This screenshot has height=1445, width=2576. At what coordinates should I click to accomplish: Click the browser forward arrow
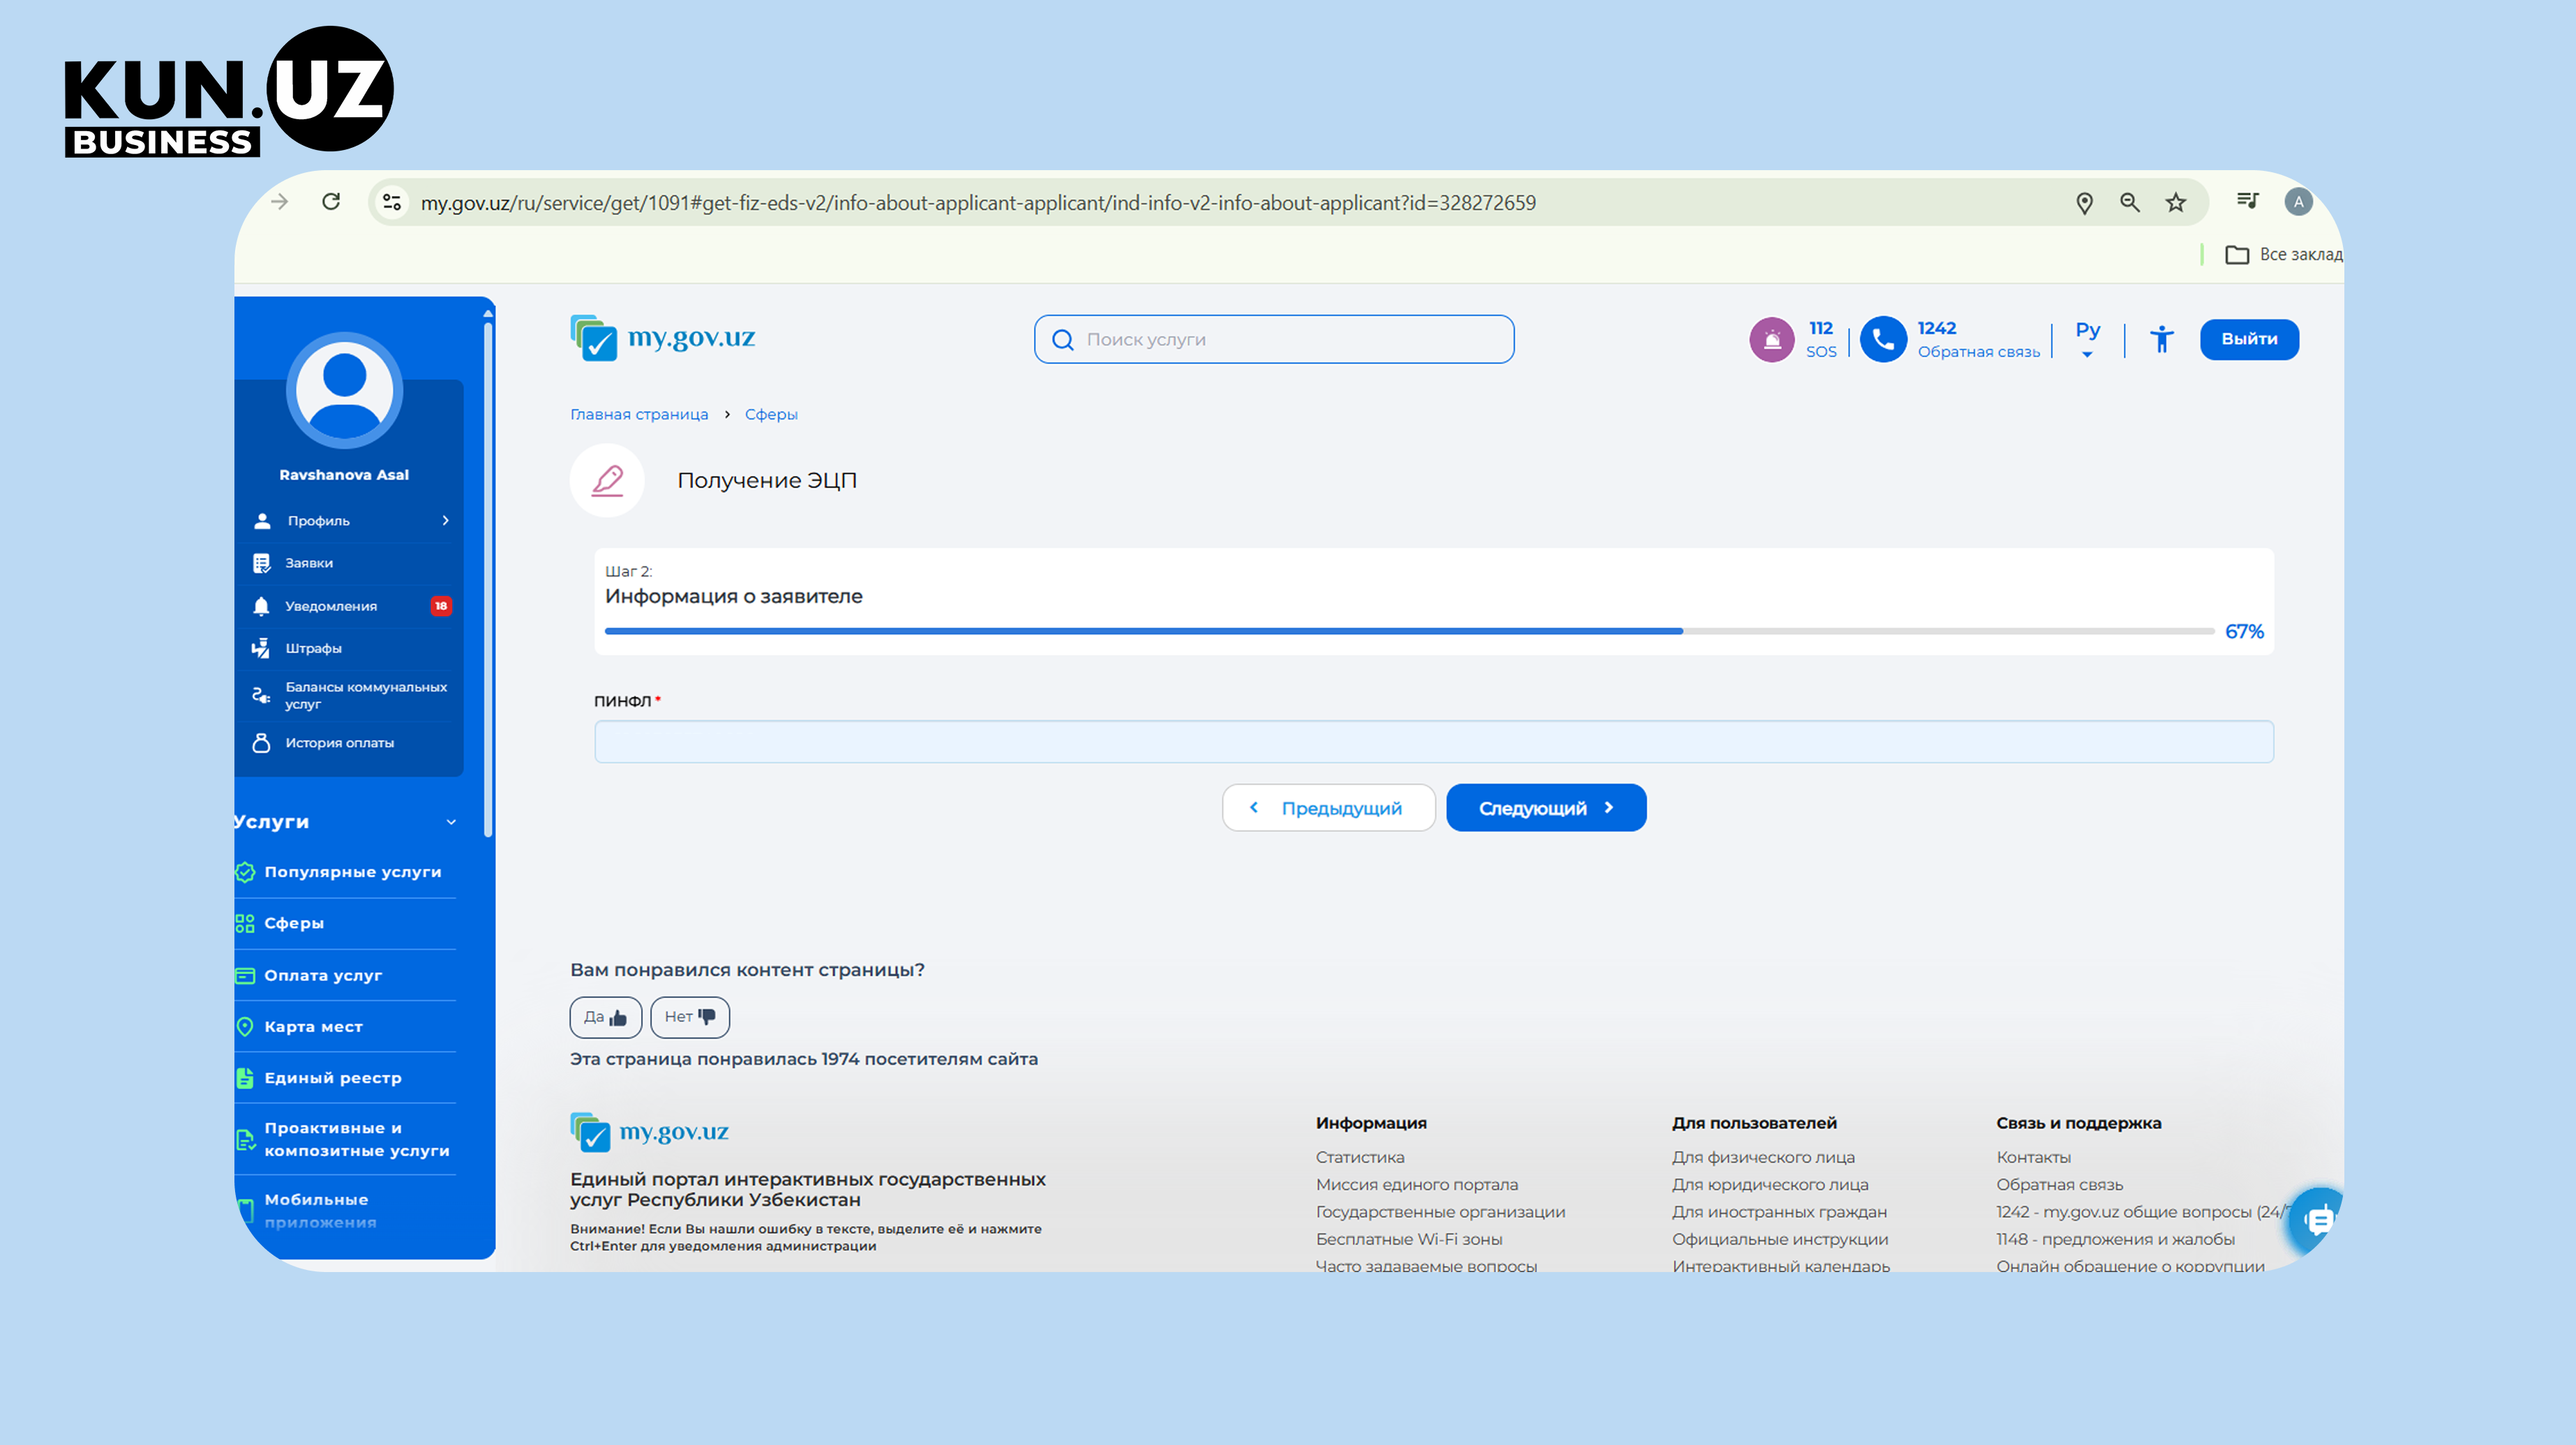point(280,202)
